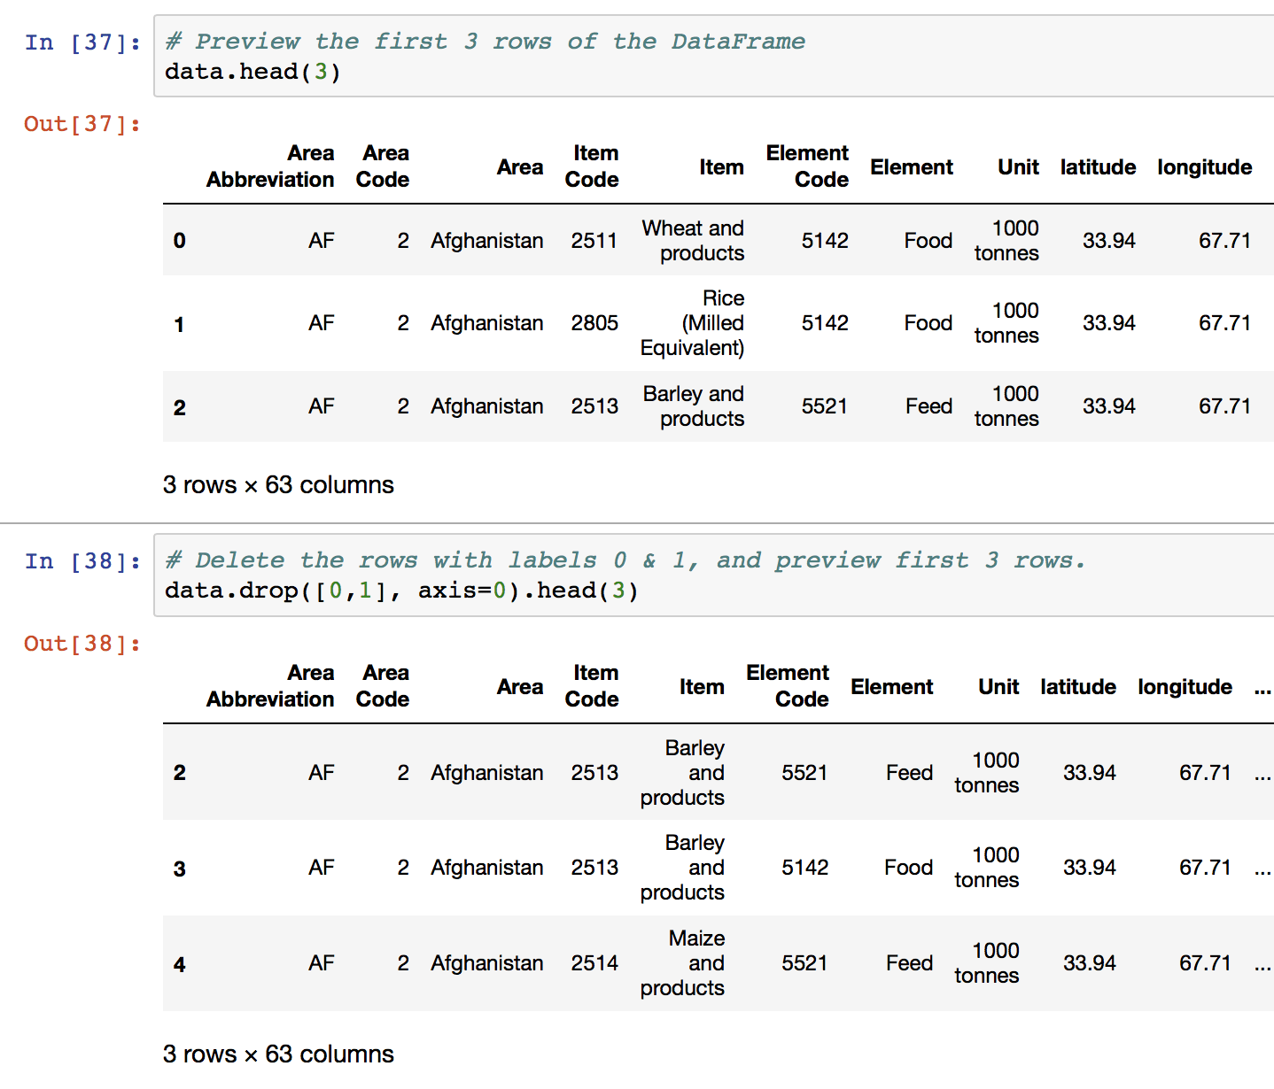The height and width of the screenshot is (1089, 1274).
Task: Click the Element Code header in second table
Action: (787, 686)
